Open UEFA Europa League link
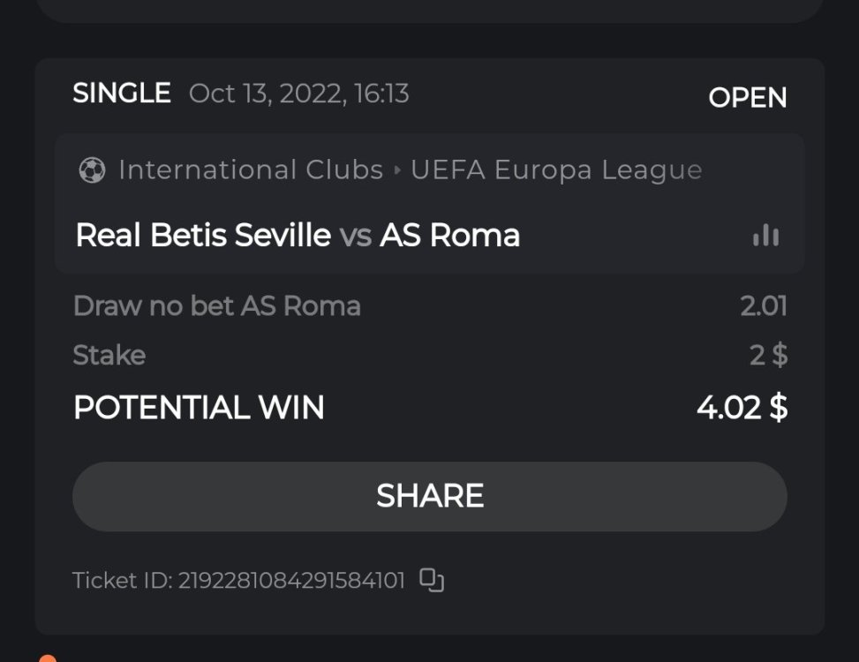This screenshot has width=859, height=662. click(556, 169)
